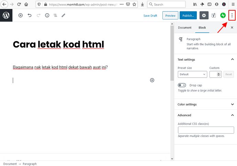The image size is (237, 166).
Task: Toggle settings sidebar with gear icon
Action: pyautogui.click(x=204, y=15)
